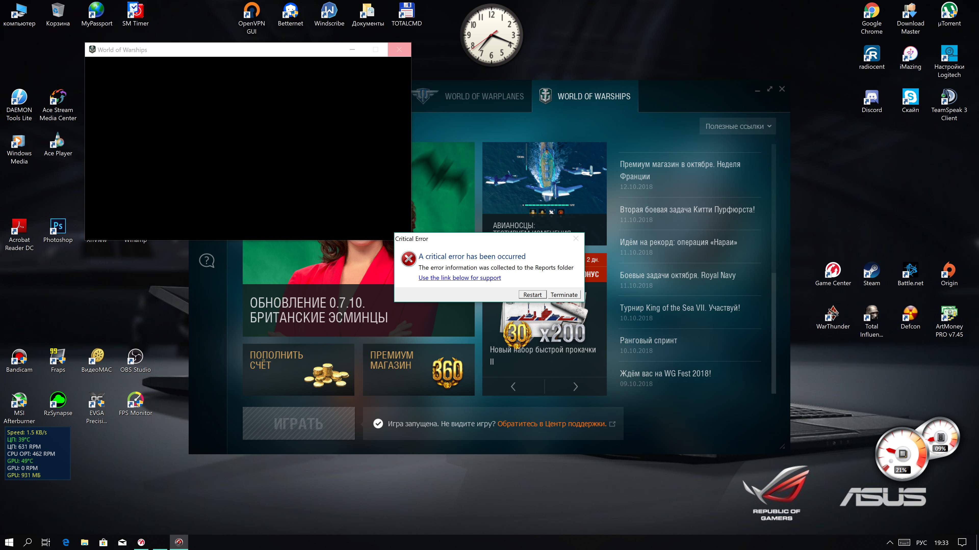979x550 pixels.
Task: Select the Photoshop desktop icon
Action: pyautogui.click(x=58, y=231)
